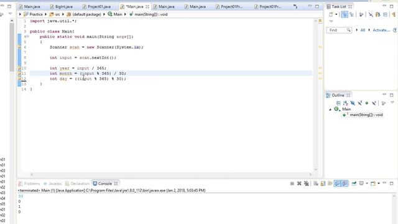Open the Task List help icon
Screen dimensions: 398x224
(395, 30)
